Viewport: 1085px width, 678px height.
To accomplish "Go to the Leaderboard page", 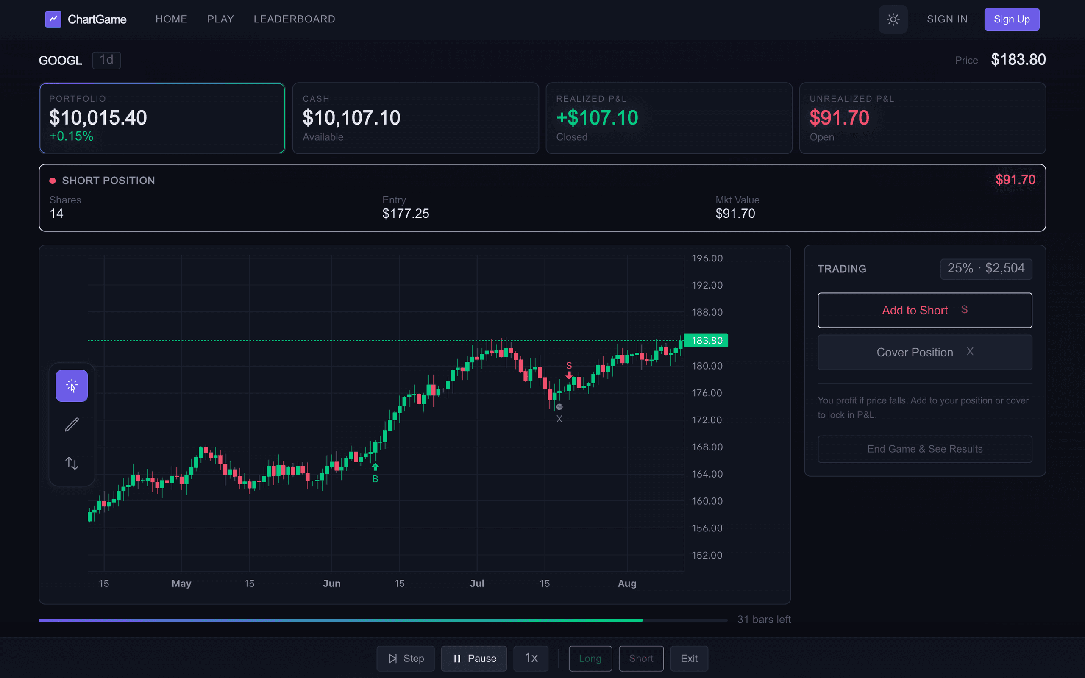I will pos(294,19).
